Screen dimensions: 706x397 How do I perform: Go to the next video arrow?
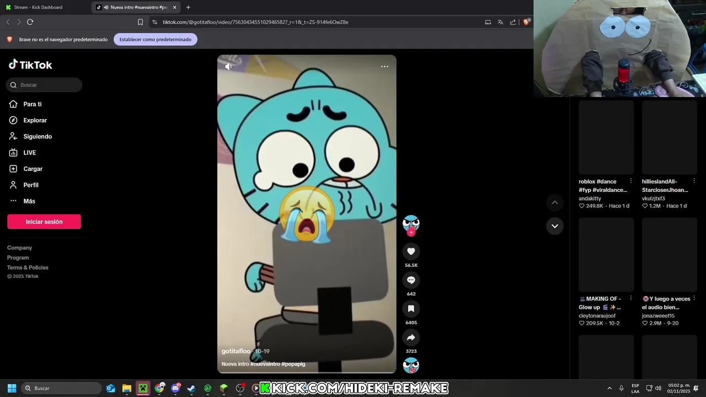tap(555, 226)
